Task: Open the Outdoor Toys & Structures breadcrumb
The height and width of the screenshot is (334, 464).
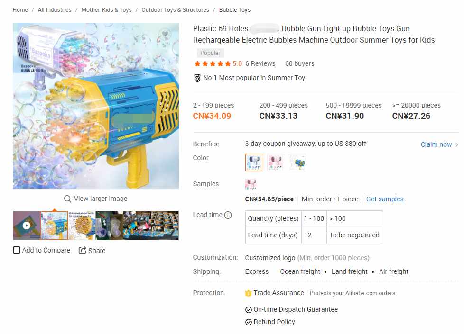Action: (x=175, y=10)
